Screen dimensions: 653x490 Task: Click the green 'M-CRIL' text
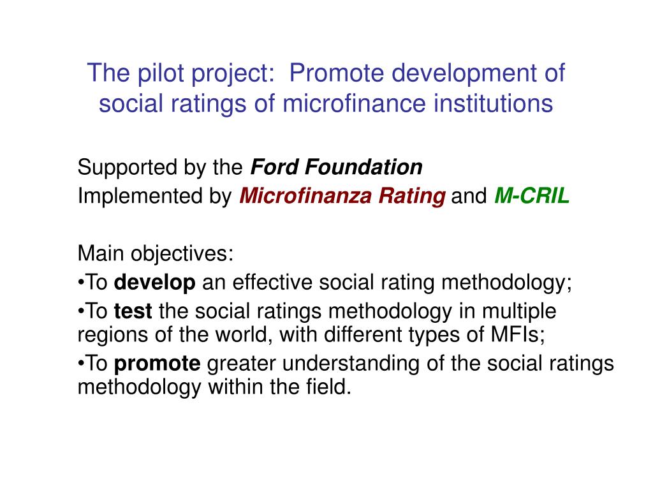coord(532,196)
